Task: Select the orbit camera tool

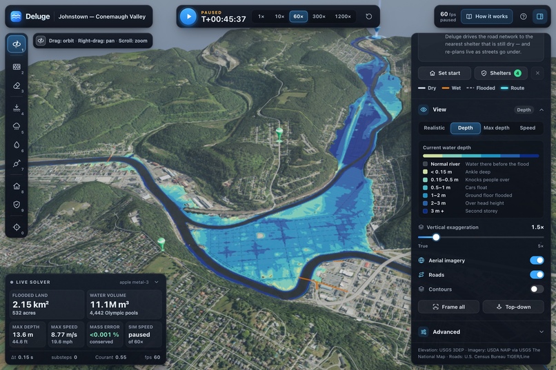Action: tap(17, 44)
